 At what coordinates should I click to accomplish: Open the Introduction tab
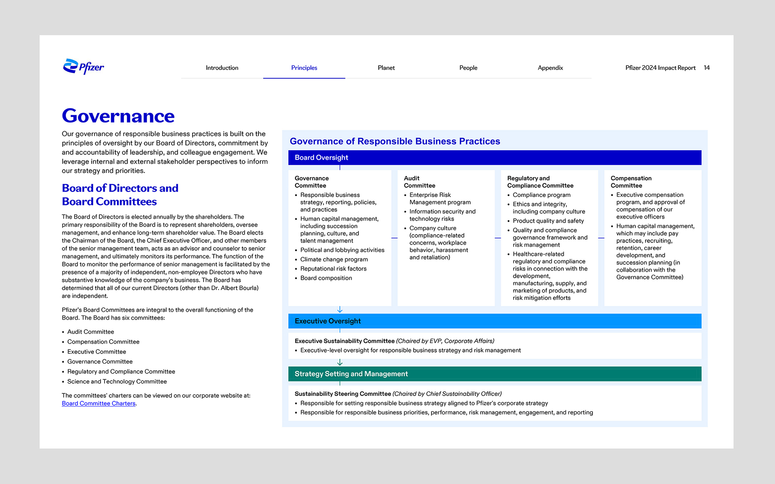222,68
